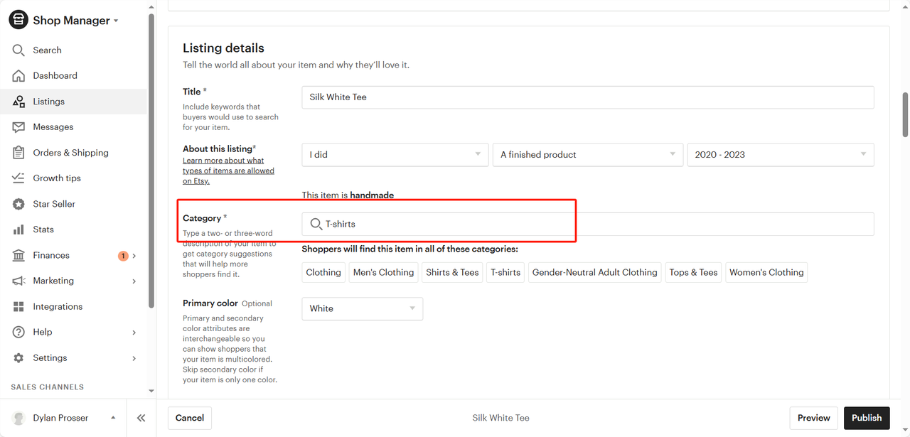Click the sidebar scrollbar down arrow

point(151,391)
